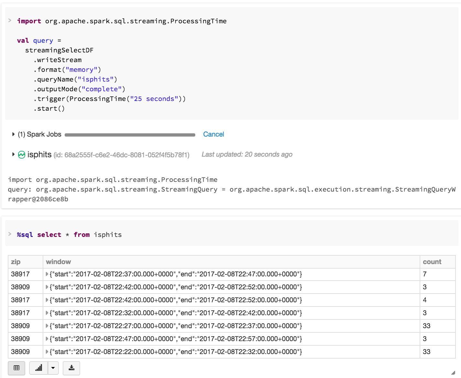The height and width of the screenshot is (378, 461).
Task: Click the count cell showing 7
Action: [x=425, y=274]
